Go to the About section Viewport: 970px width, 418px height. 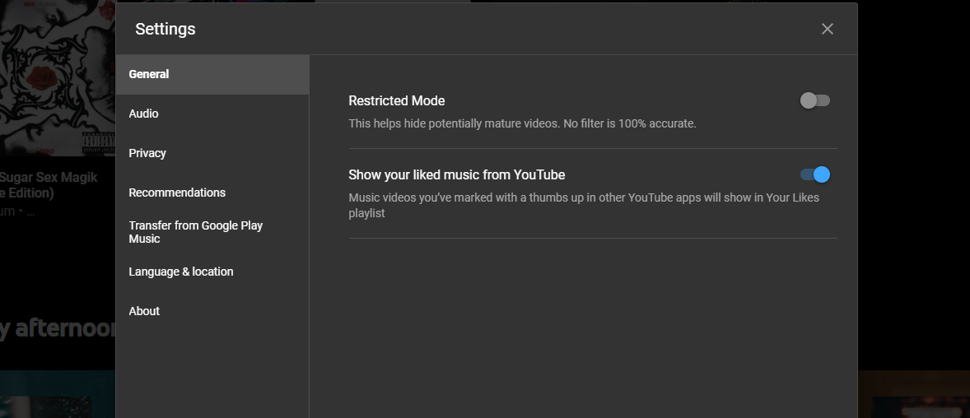pos(144,311)
